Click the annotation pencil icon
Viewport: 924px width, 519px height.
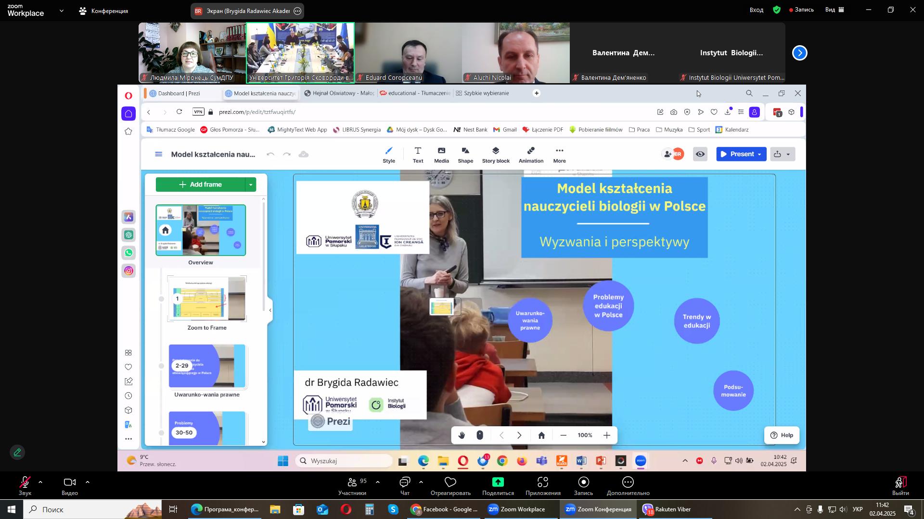click(x=18, y=453)
